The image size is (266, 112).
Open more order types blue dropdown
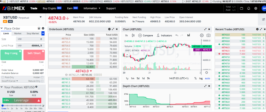click(43, 33)
